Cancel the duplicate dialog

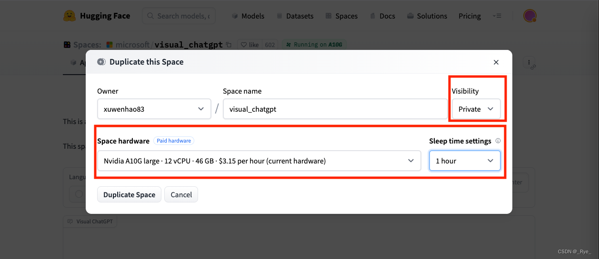[181, 194]
